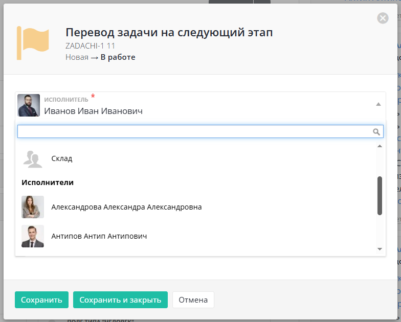Select Александрова Александра Александровна as executor
This screenshot has height=322, width=401.
(x=126, y=207)
